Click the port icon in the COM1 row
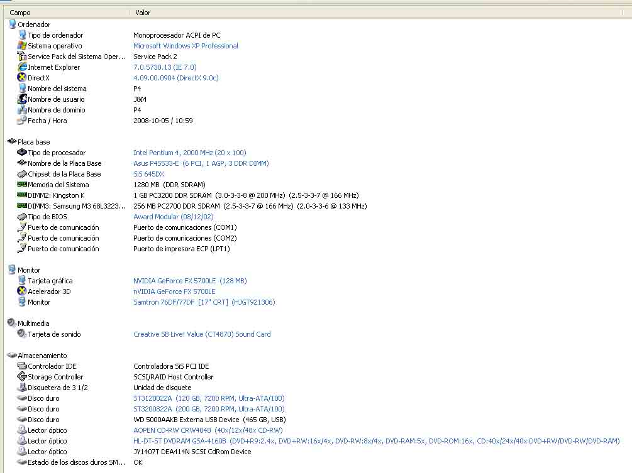632x473 pixels. point(22,227)
